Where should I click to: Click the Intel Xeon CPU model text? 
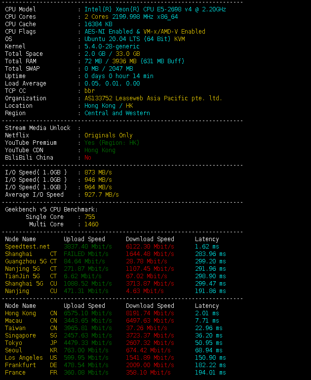(155, 9)
